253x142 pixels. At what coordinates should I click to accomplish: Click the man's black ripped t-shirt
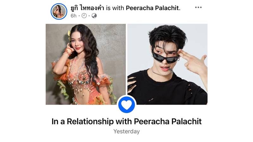pyautogui.click(x=166, y=89)
